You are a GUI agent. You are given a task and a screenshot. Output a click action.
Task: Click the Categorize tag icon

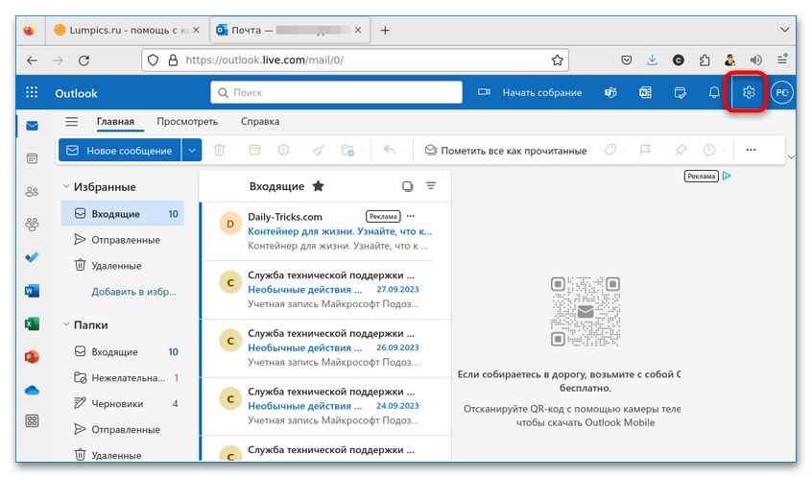coord(610,150)
